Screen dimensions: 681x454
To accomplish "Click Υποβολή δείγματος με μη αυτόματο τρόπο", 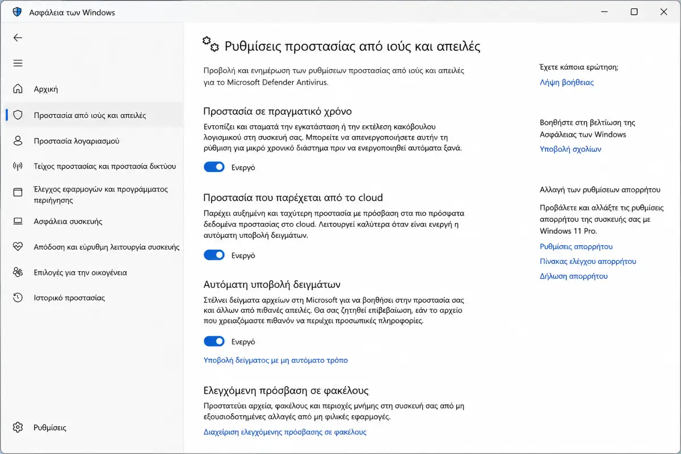I will pos(276,360).
